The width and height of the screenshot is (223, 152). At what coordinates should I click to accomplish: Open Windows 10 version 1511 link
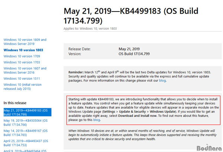(x=22, y=79)
